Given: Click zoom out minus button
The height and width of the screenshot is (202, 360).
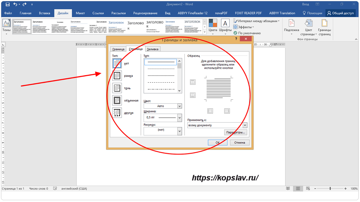Looking at the screenshot, I should coord(315,188).
